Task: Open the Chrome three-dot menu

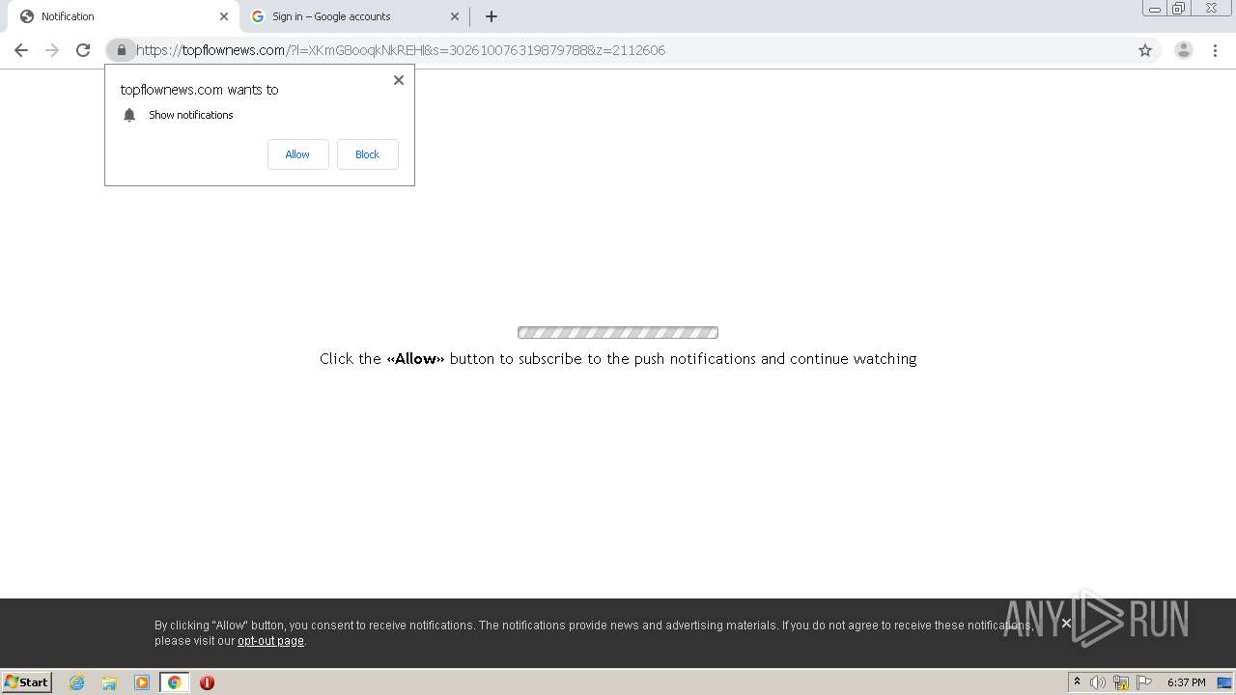Action: [x=1215, y=50]
